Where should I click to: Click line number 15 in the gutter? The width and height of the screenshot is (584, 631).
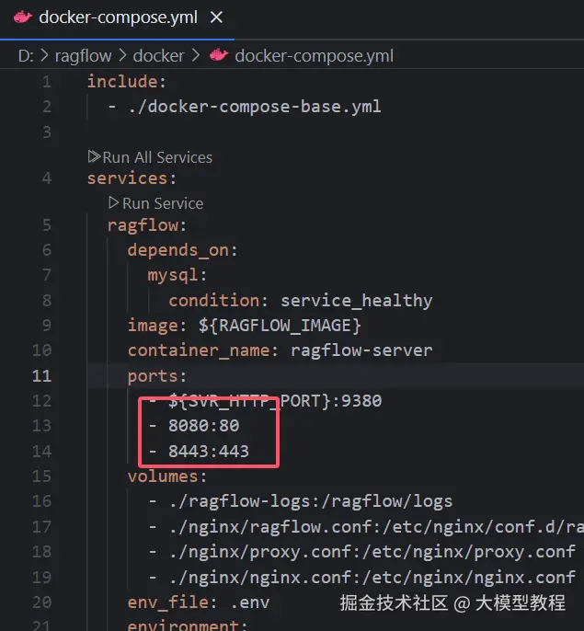pos(42,476)
